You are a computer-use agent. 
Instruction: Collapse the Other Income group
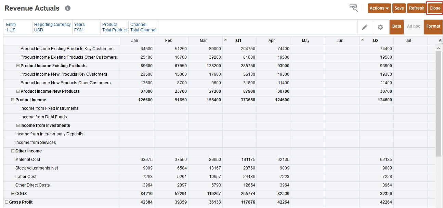[13, 151]
